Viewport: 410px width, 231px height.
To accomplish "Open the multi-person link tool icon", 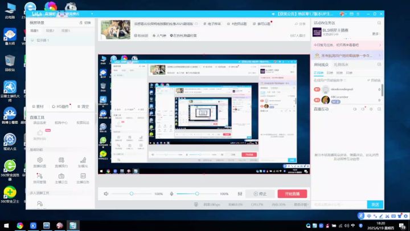I will tap(40, 204).
